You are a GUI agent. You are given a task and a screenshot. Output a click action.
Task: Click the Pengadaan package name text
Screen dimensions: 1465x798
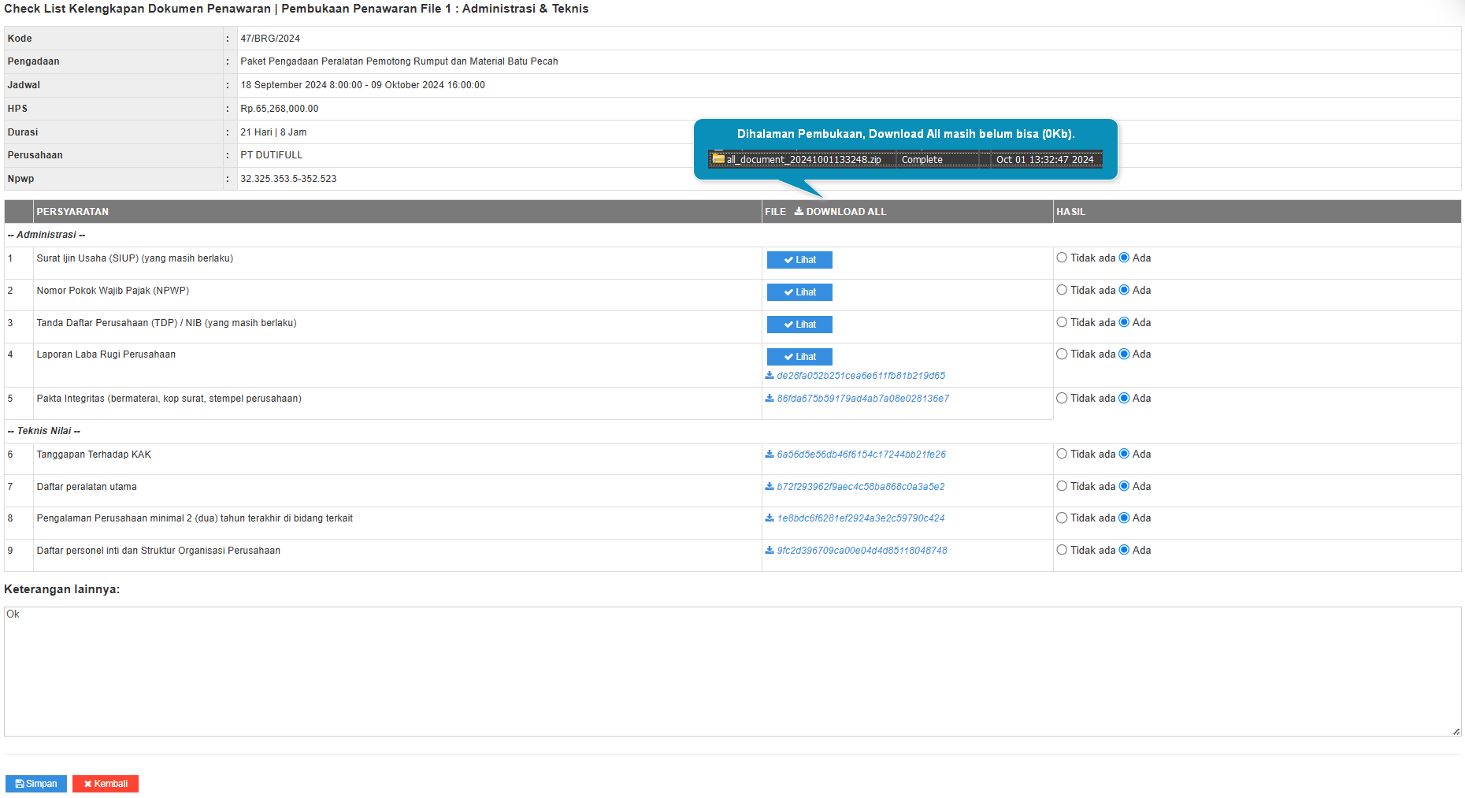click(x=399, y=61)
